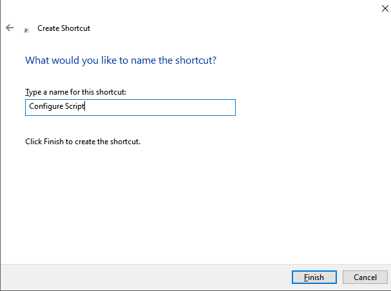Click the word "Script" in the name field

(75, 108)
